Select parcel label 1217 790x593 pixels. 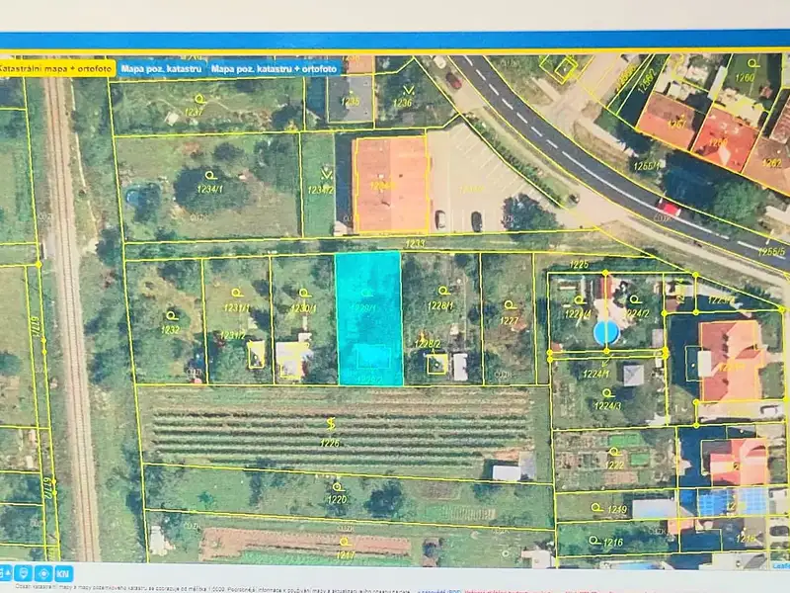[x=345, y=554]
